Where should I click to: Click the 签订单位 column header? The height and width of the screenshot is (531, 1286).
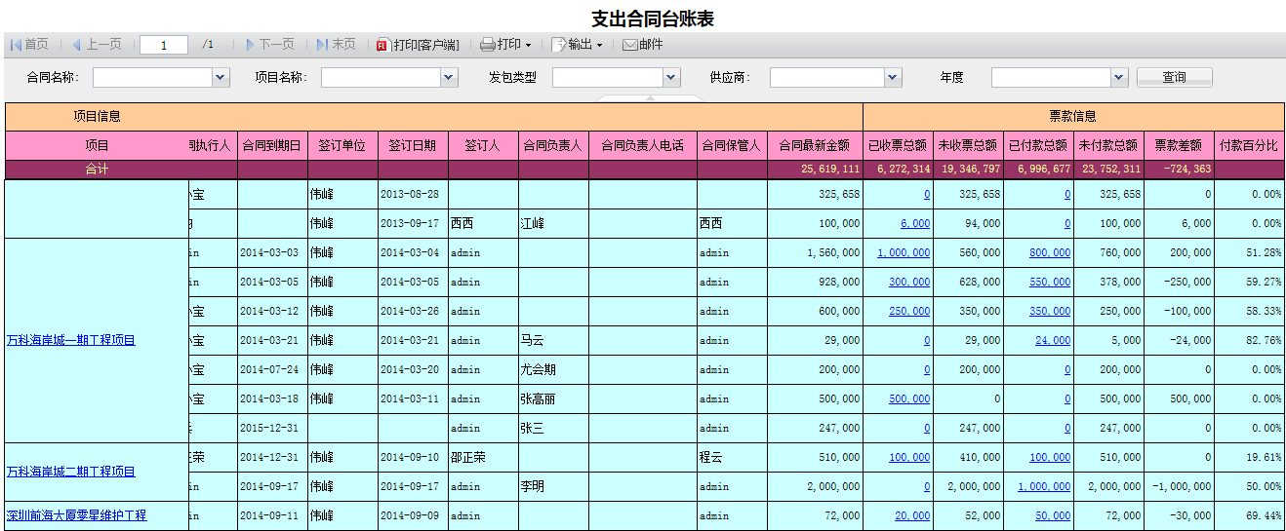pos(342,146)
